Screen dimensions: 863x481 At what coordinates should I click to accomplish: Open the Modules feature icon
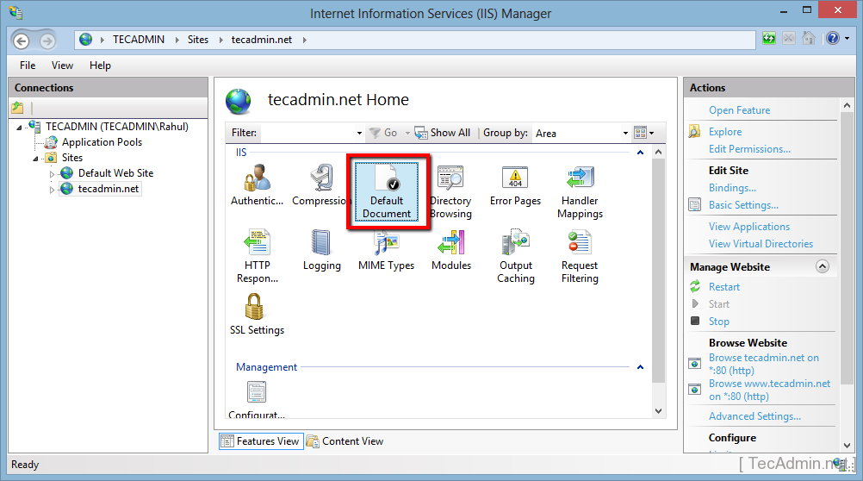pyautogui.click(x=450, y=250)
